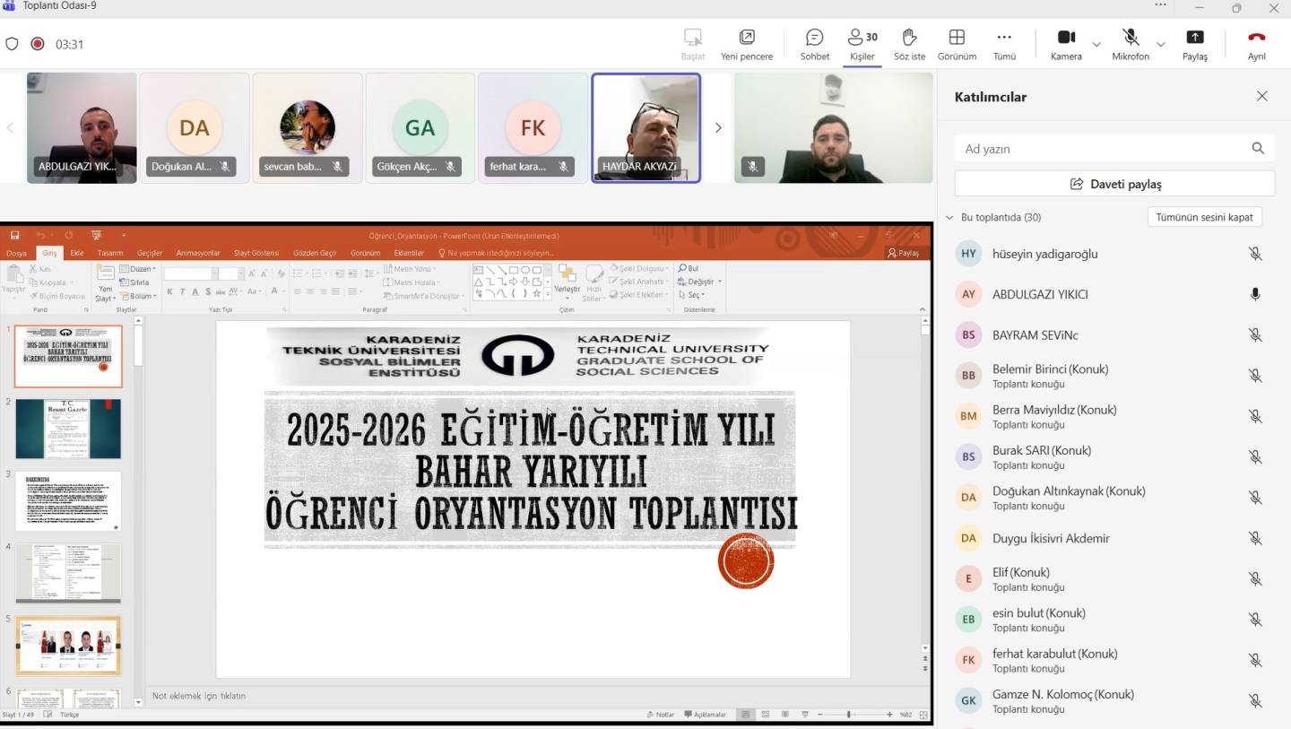Show next participants with right arrow

pyautogui.click(x=717, y=128)
